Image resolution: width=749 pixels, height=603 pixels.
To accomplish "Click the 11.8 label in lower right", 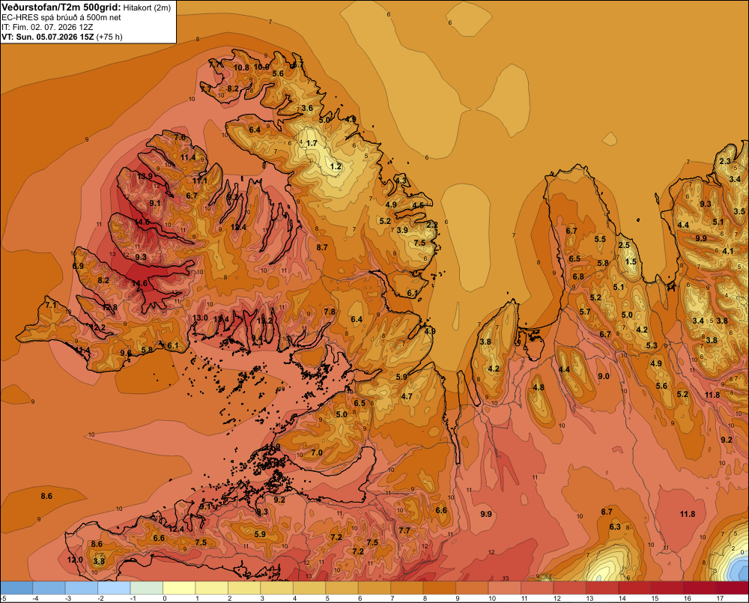I will coord(688,514).
